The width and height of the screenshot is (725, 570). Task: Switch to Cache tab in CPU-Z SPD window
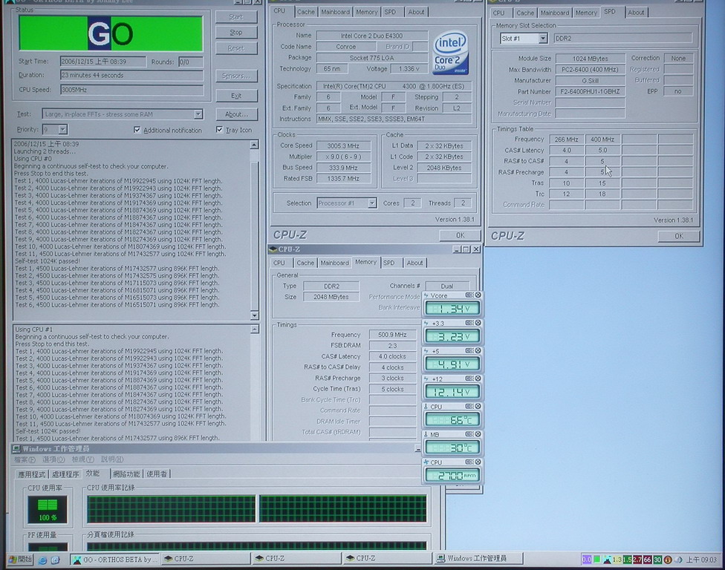524,13
